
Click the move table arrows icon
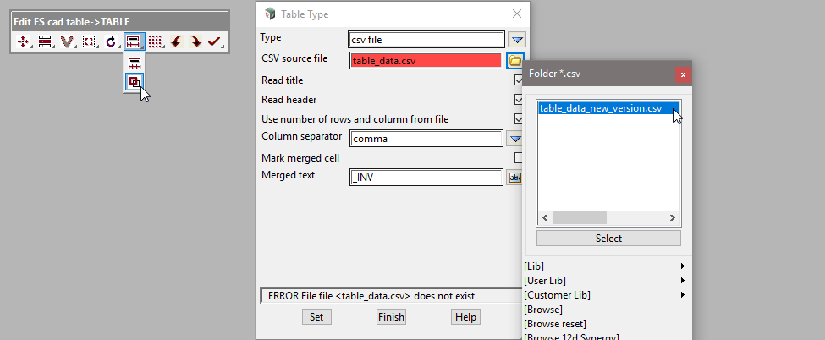23,41
